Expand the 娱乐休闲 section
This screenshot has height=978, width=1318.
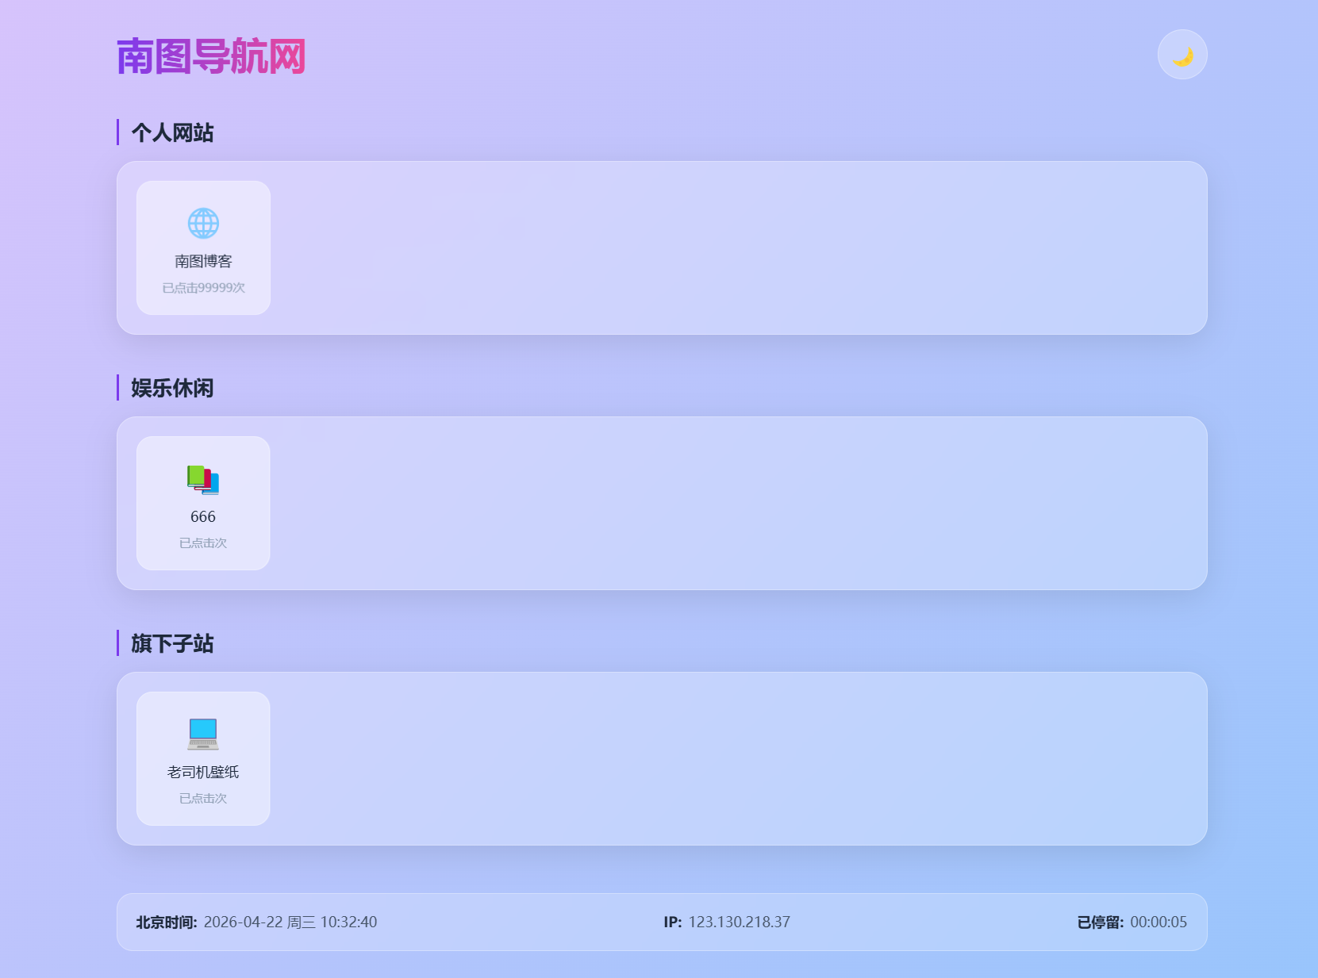[171, 389]
